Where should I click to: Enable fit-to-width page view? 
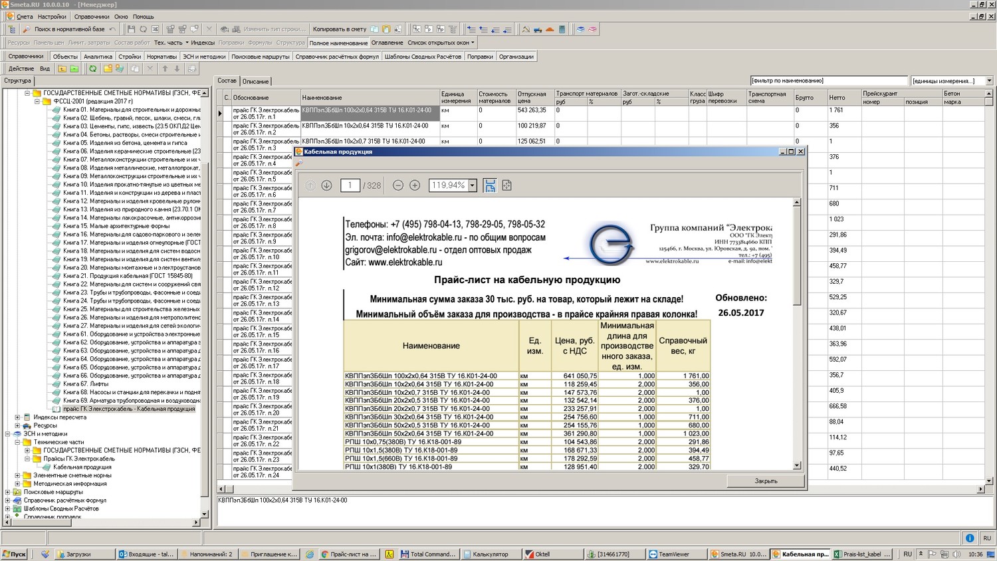(490, 185)
